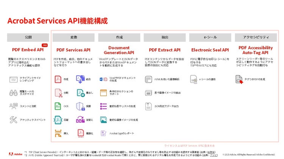
Task: Select the 作成 gray category header
Action: (x=119, y=37)
